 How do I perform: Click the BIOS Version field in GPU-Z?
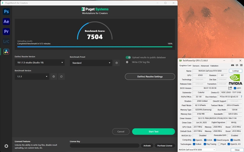click(x=210, y=88)
